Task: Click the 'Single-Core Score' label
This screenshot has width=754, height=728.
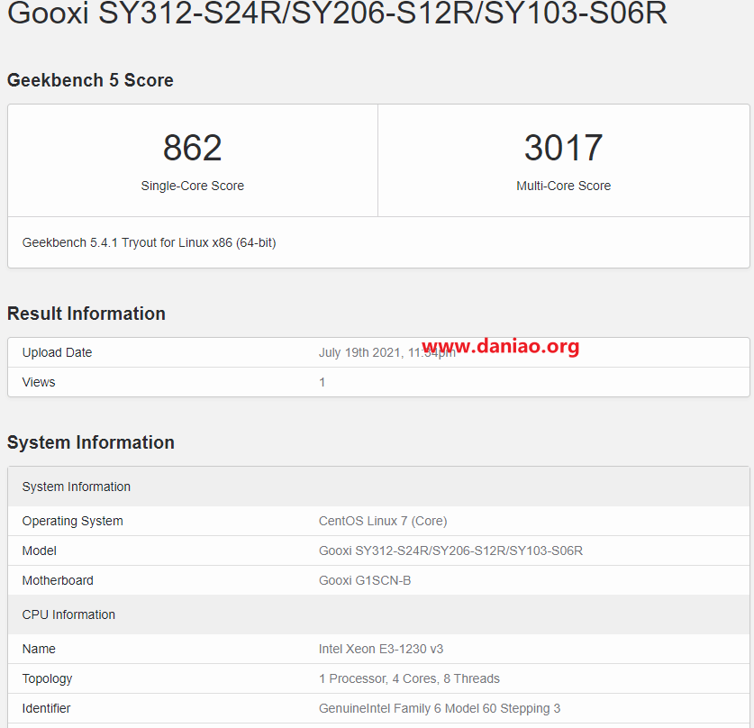Action: click(x=193, y=186)
